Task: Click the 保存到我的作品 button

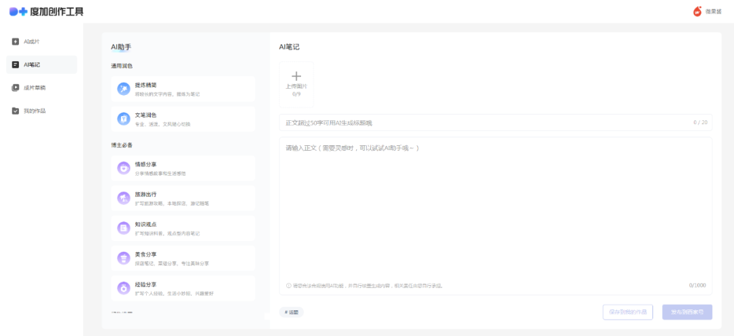Action: (x=627, y=312)
